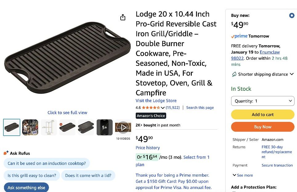This screenshot has height=192, width=297.
Task: Visit the Lodge Store link
Action: (156, 101)
